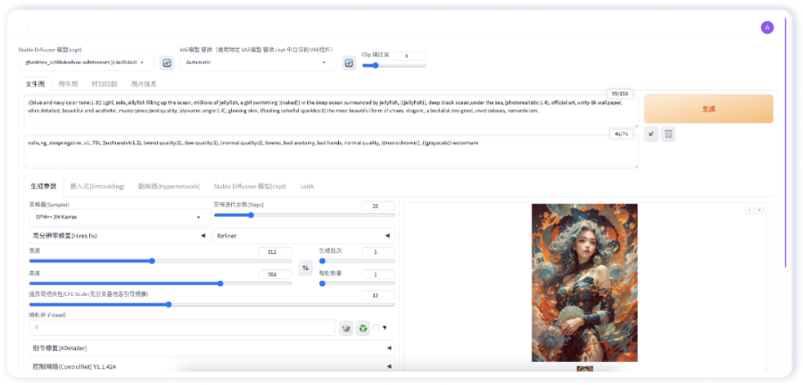The height and width of the screenshot is (385, 803).
Task: Click the purple page scrollbar on the right
Action: (x=784, y=143)
